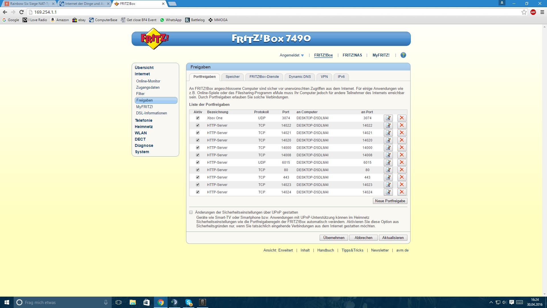Expand the Heimnetz sidebar section
547x308 pixels.
click(x=144, y=127)
